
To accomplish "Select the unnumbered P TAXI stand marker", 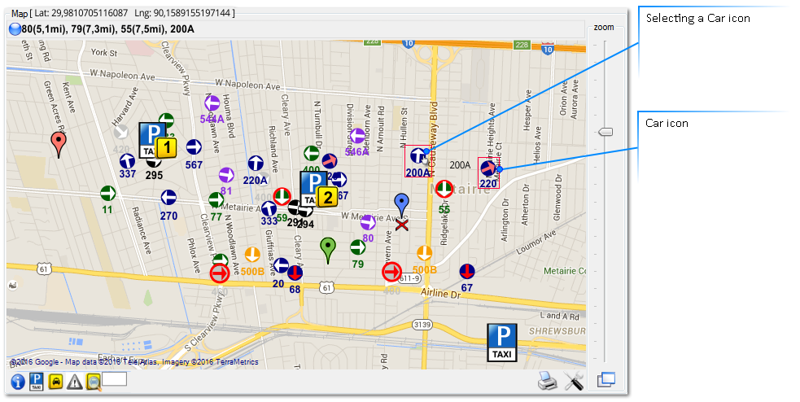I will 502,343.
